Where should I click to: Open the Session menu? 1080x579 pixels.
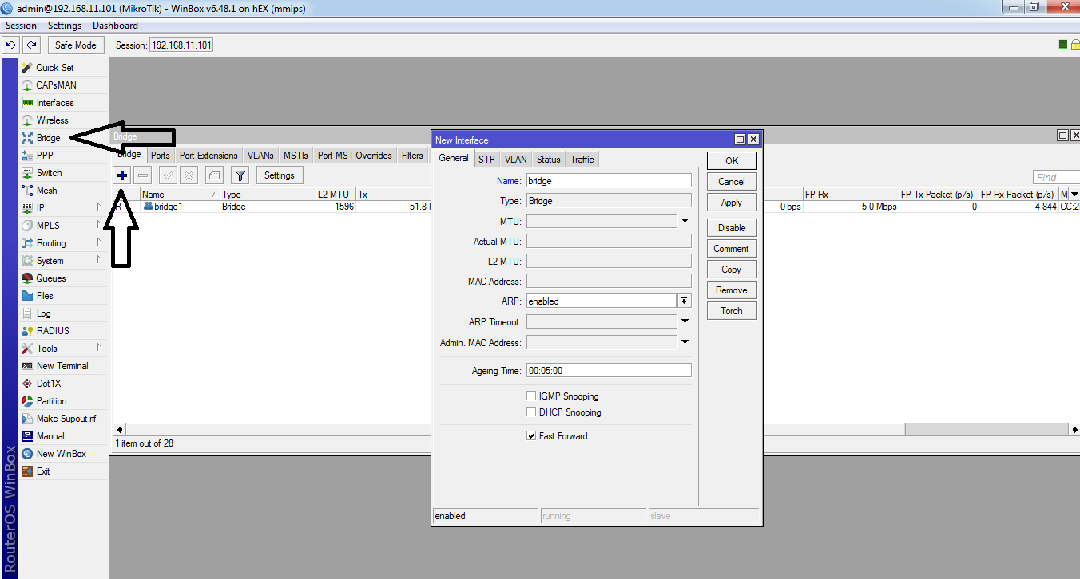pos(22,26)
